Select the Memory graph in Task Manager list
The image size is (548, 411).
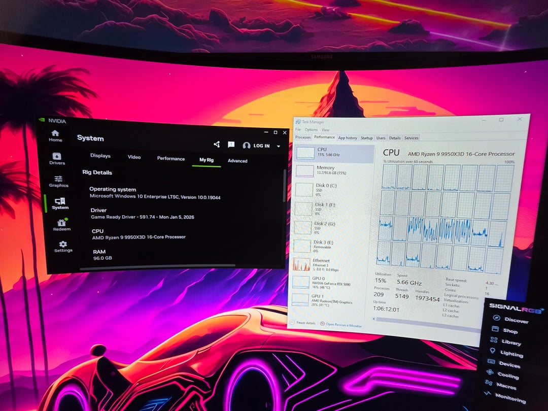click(x=325, y=170)
